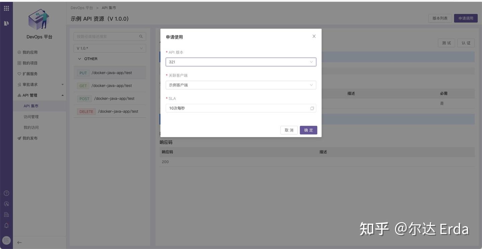Screen dimensions: 482x249
Task: Click API 集市 breadcrumb
Action: tap(109, 8)
